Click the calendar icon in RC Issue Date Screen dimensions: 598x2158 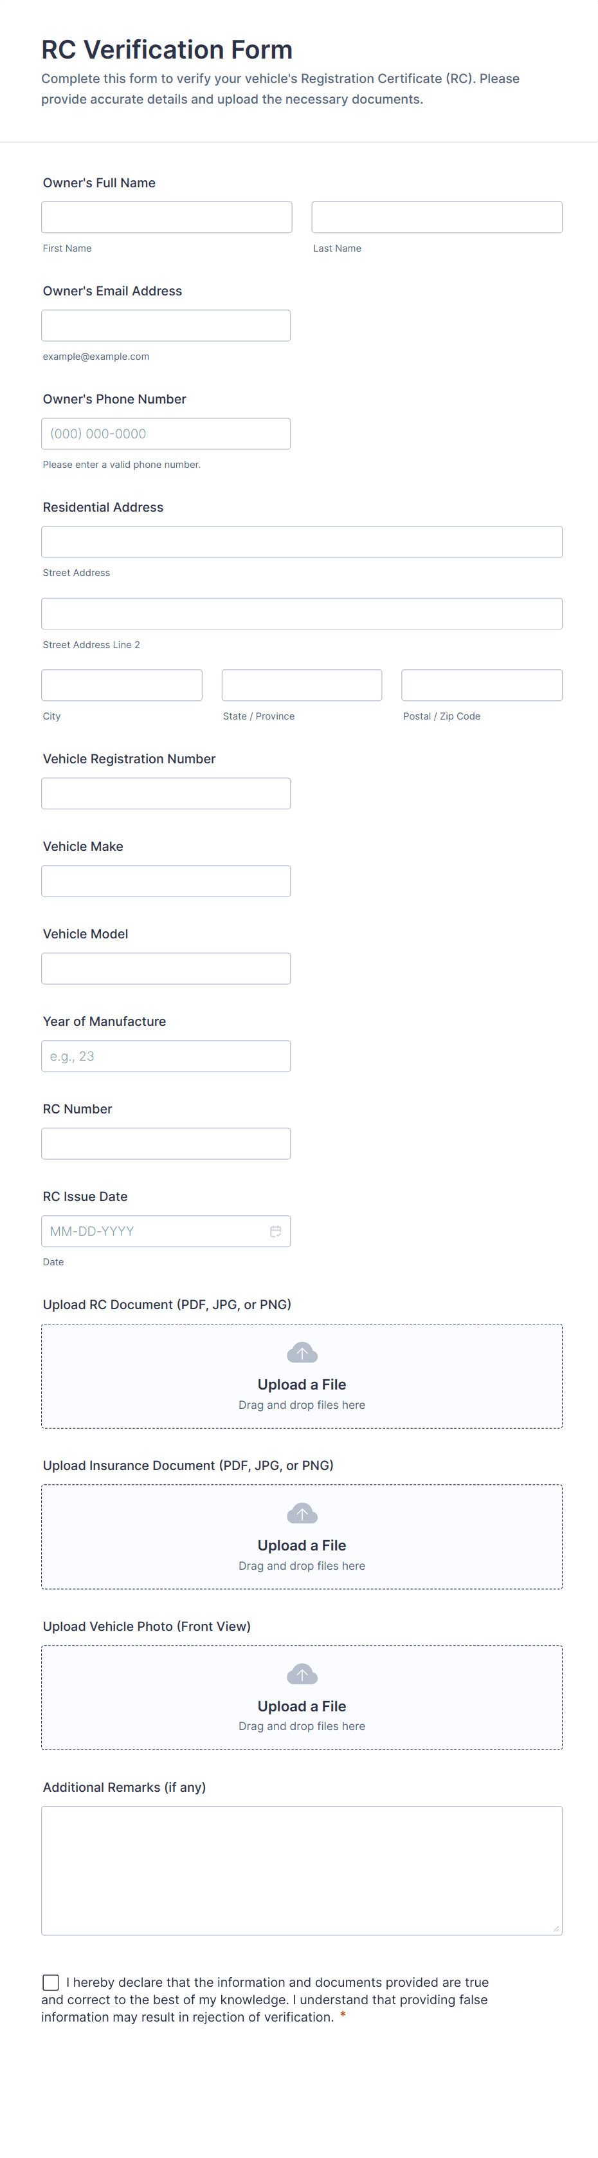[x=275, y=1231]
